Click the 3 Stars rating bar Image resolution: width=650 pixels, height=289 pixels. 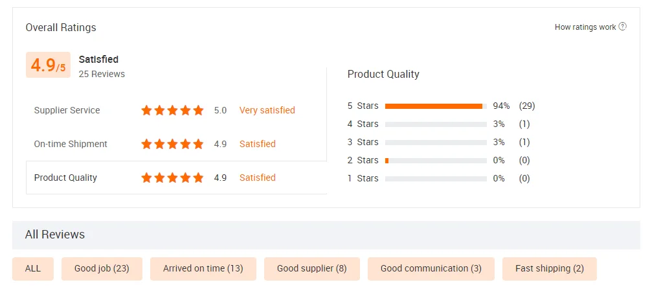(436, 143)
